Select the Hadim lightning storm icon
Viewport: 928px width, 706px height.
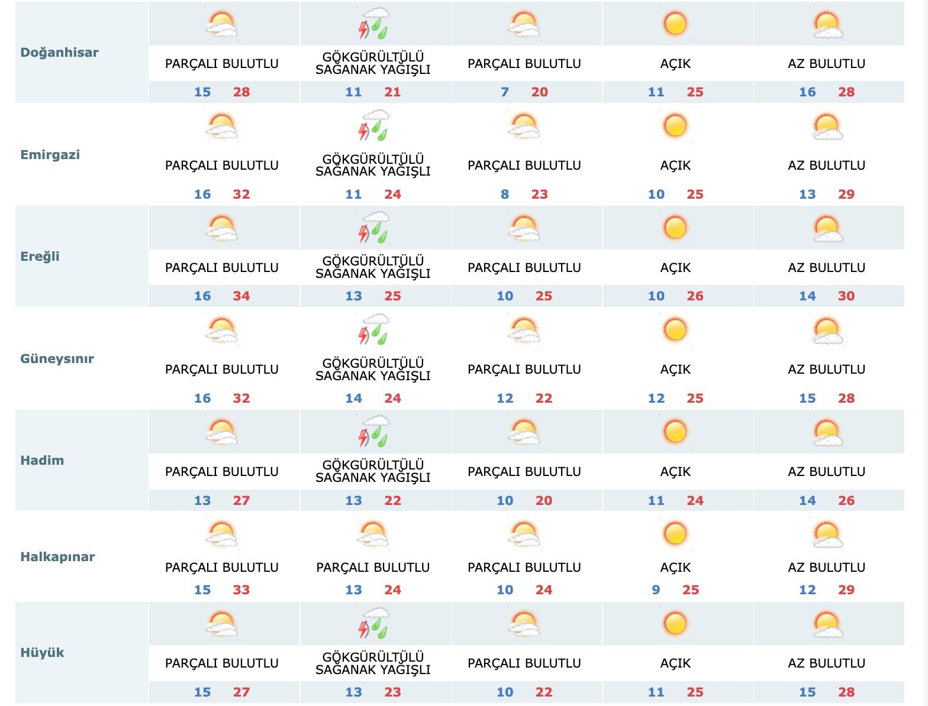click(373, 432)
